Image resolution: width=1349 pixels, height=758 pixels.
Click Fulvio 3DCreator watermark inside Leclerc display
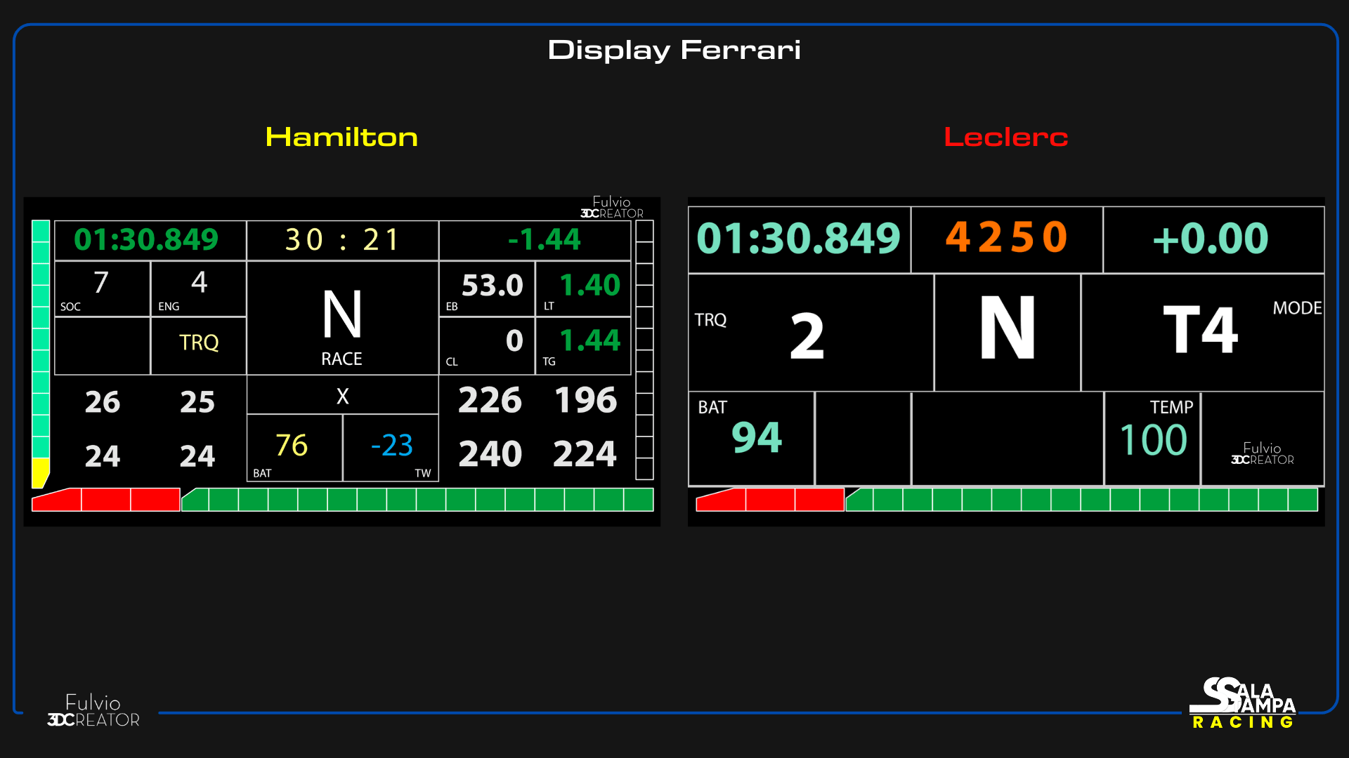(1262, 453)
